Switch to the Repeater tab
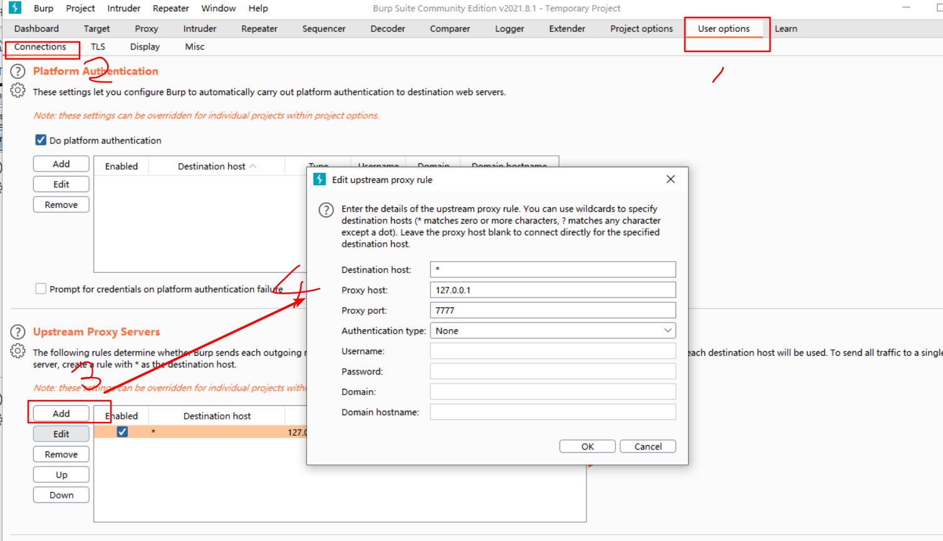Image resolution: width=943 pixels, height=541 pixels. point(259,29)
